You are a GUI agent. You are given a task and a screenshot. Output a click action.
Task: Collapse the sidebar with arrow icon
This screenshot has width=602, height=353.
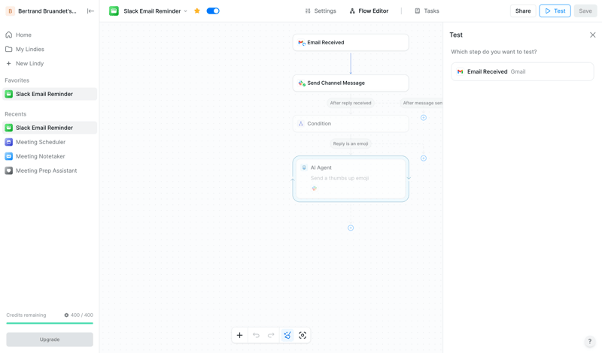(x=90, y=11)
